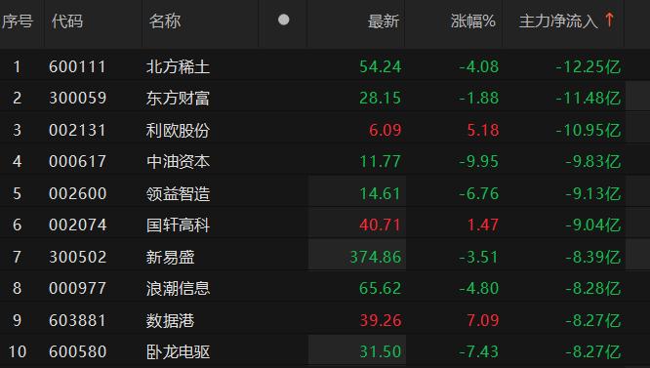Screen dimensions: 650x368
Task: Open 数据港 stock entry
Action: coord(170,320)
